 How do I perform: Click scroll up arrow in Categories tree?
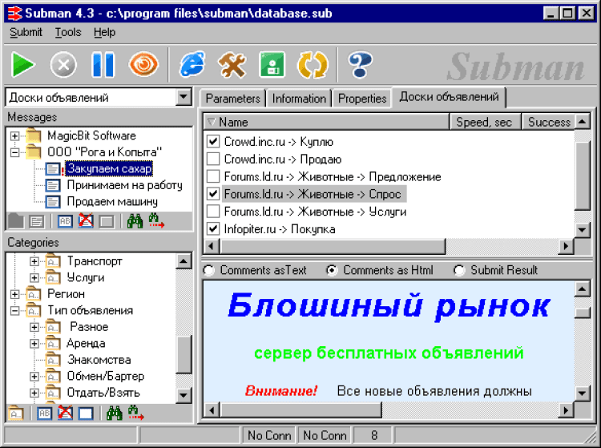tap(184, 261)
